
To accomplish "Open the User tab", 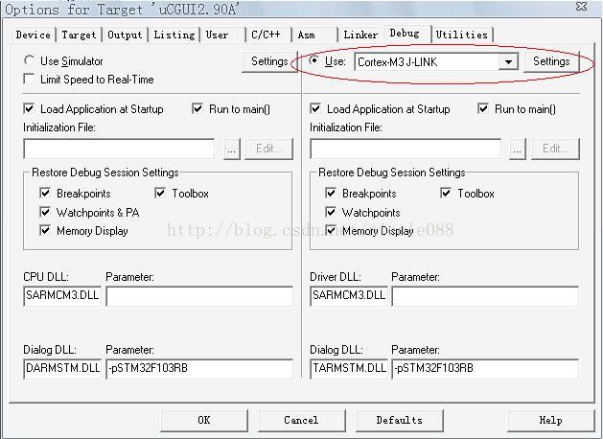I will click(217, 35).
